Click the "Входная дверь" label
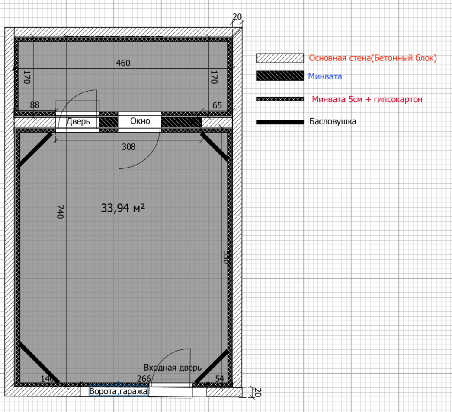 173,368
